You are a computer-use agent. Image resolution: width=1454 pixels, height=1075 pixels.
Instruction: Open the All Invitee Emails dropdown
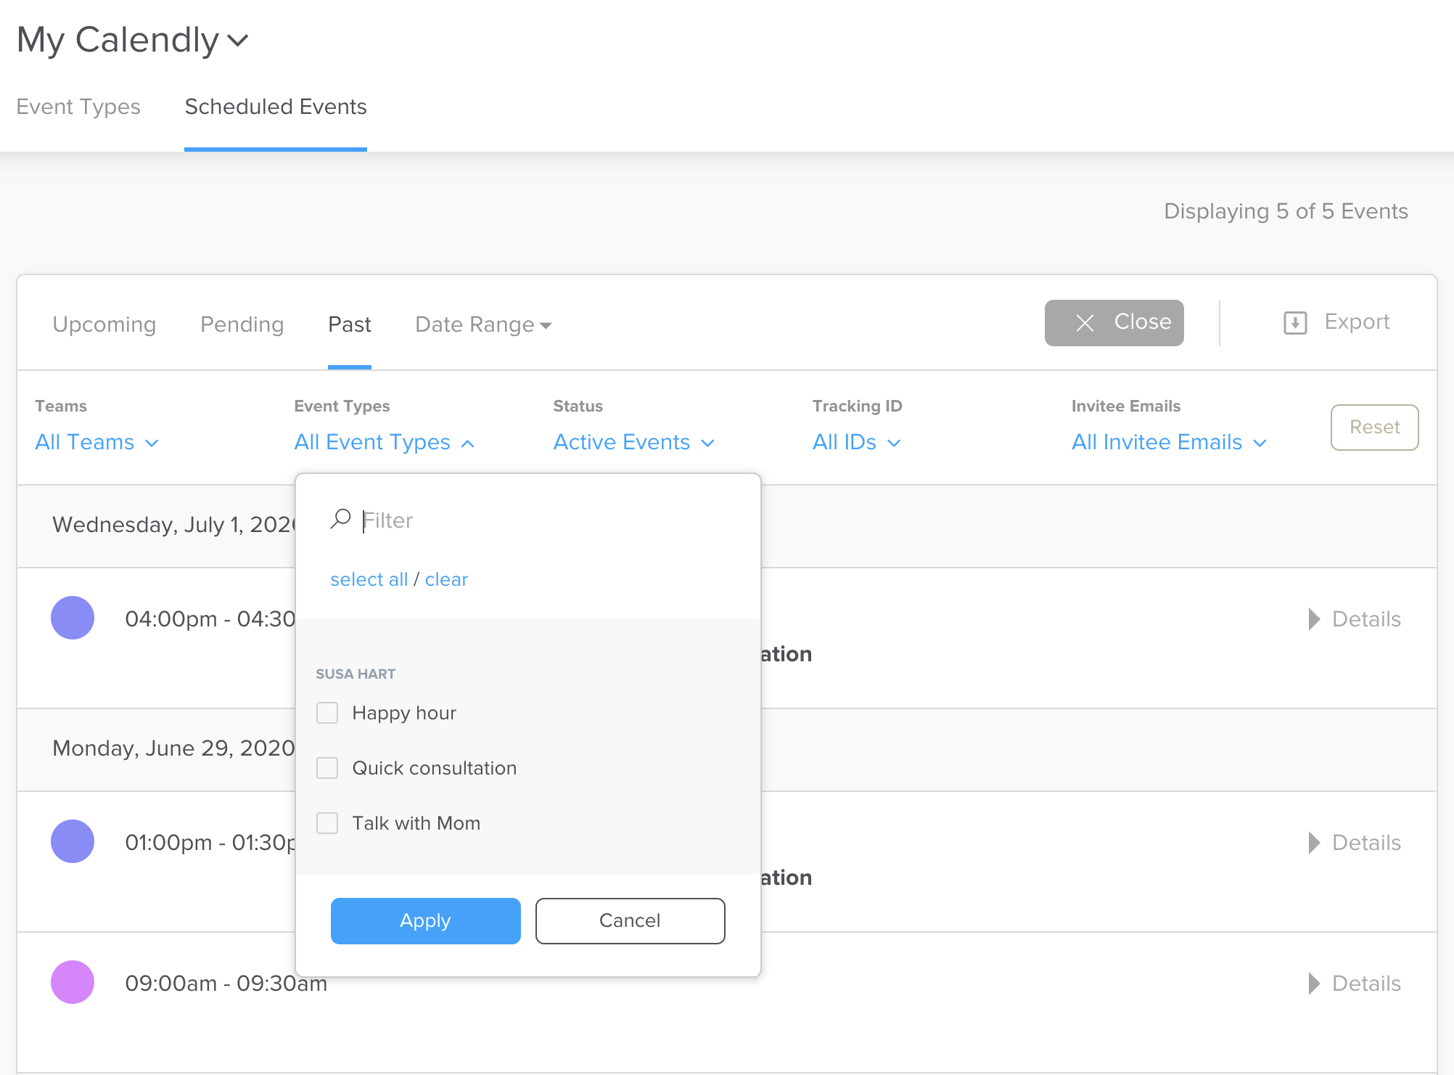click(x=1168, y=442)
